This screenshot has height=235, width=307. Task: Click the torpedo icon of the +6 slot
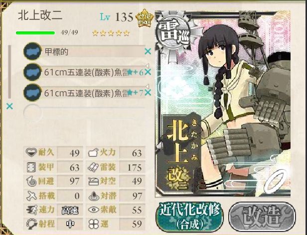pyautogui.click(x=32, y=72)
